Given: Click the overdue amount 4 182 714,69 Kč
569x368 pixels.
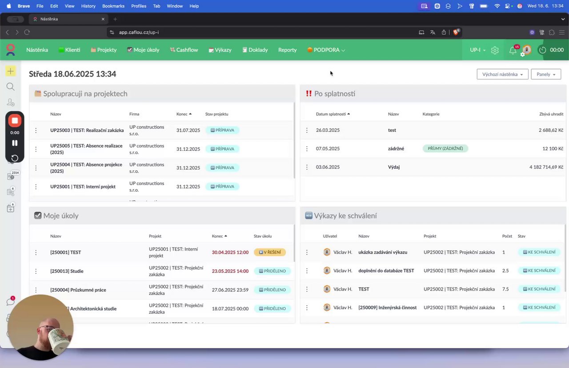Looking at the screenshot, I should tap(546, 167).
